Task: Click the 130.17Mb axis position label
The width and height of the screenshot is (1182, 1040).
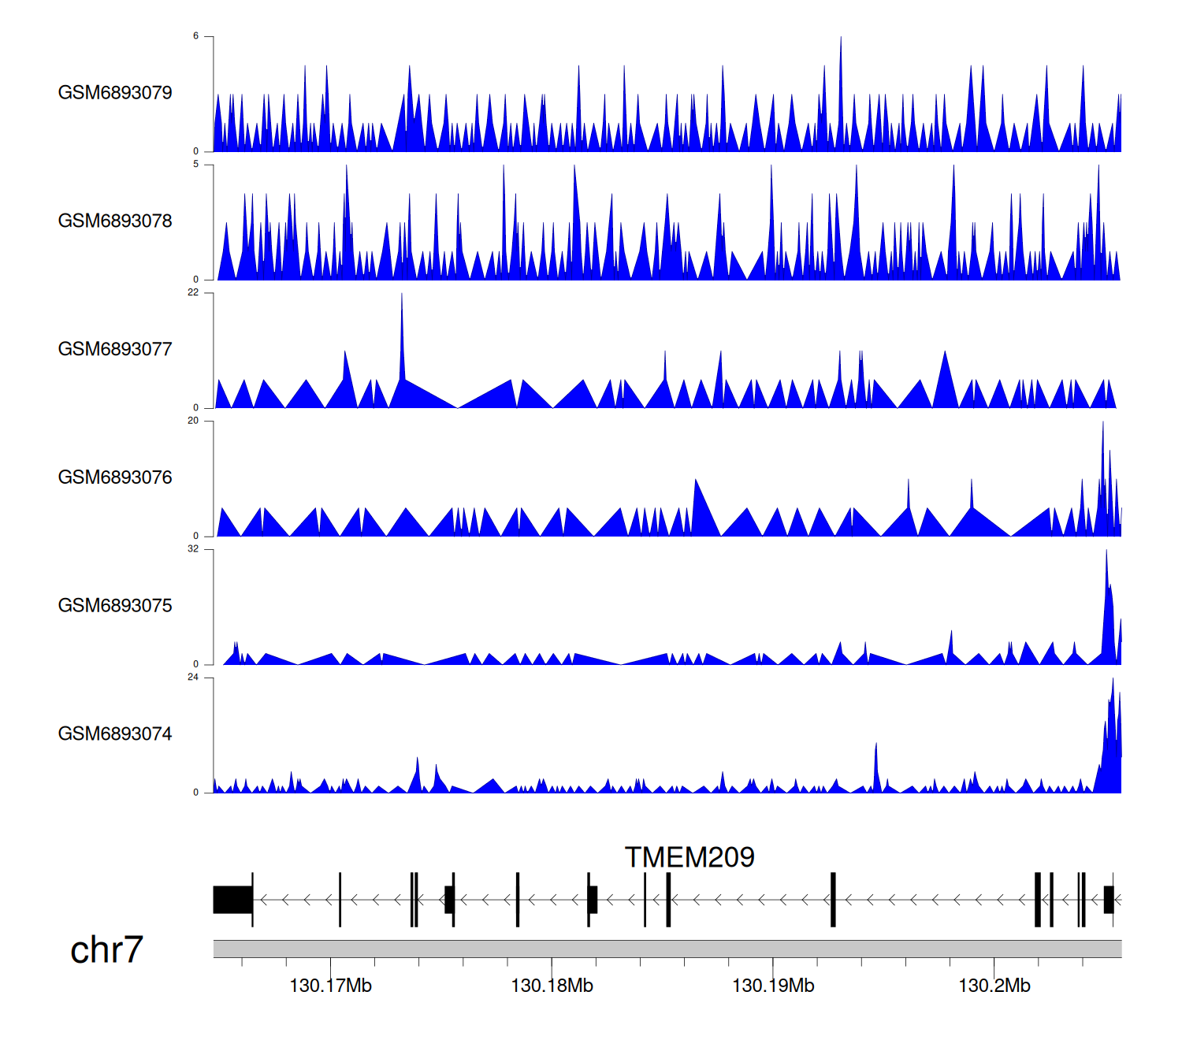Action: 330,986
